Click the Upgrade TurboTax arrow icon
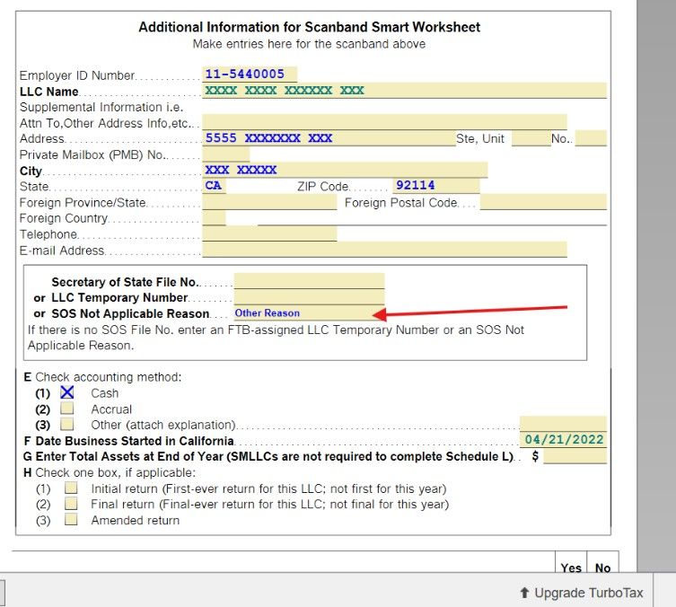The width and height of the screenshot is (676, 607). point(524,593)
